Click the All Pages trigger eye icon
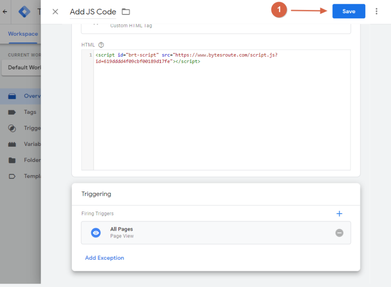391x287 pixels. click(96, 233)
